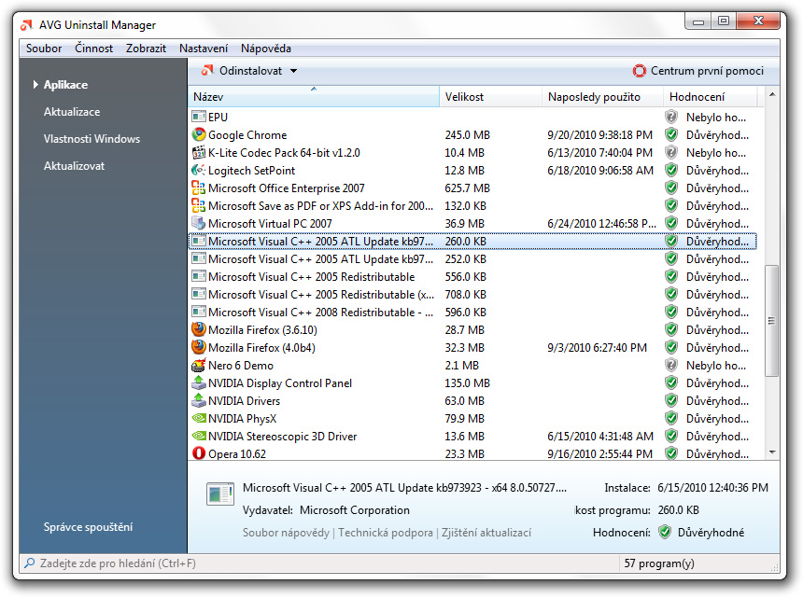This screenshot has height=598, width=803.
Task: Click the Mozilla Firefox (3.6.10) icon
Action: tap(199, 329)
